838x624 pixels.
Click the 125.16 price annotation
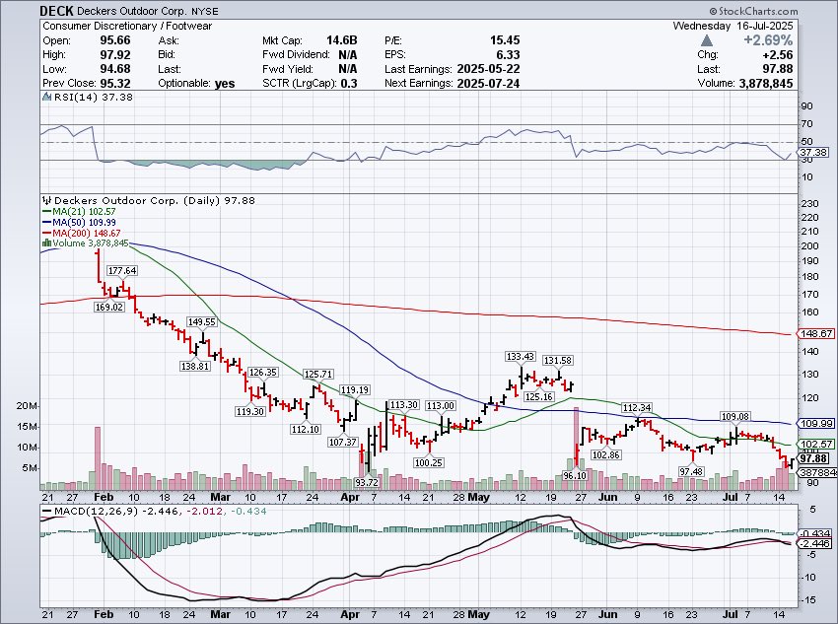click(538, 396)
